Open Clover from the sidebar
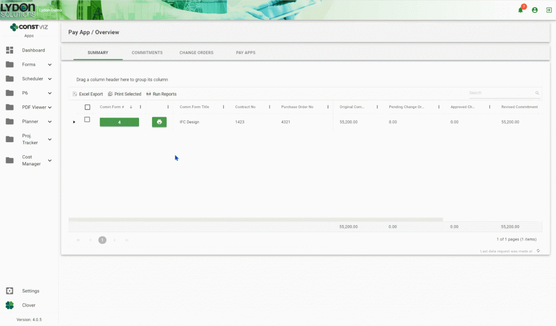Screen dimensions: 556x326 [28, 305]
